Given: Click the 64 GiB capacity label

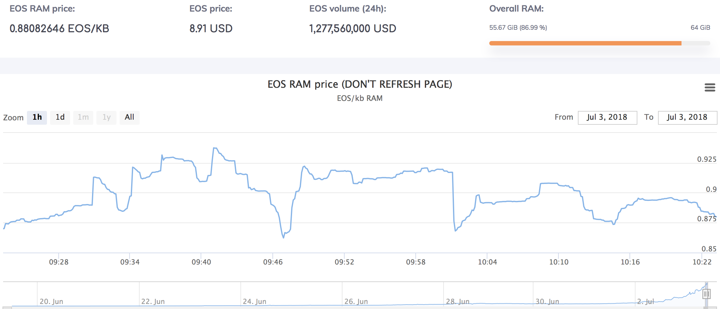Looking at the screenshot, I should point(700,28).
